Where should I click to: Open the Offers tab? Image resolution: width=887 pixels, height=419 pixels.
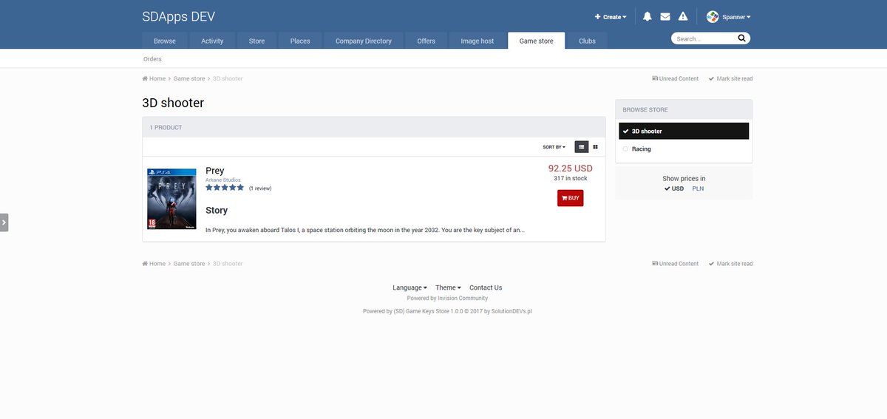[x=426, y=41]
